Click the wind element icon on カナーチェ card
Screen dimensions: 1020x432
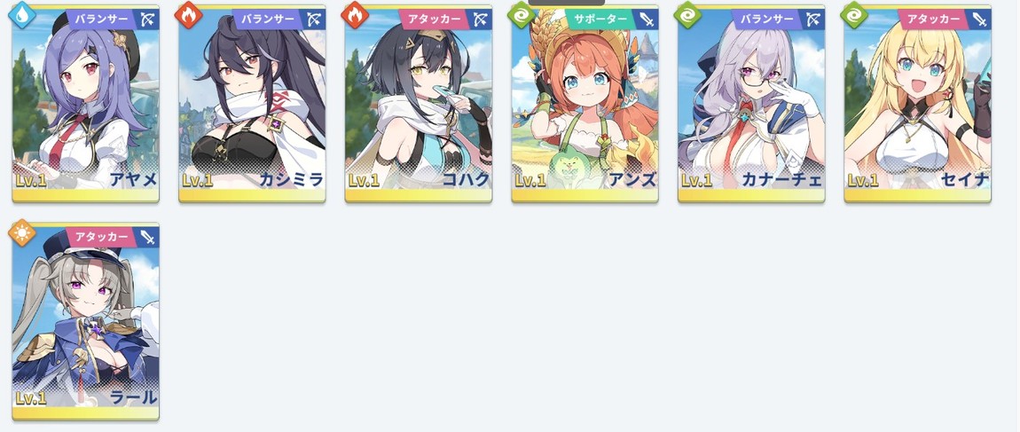coord(687,15)
